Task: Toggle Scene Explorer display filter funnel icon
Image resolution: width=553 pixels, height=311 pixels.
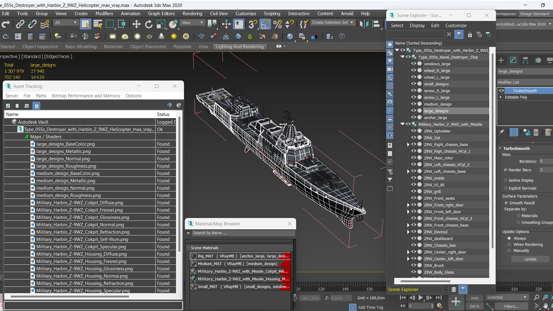Action: (x=459, y=35)
